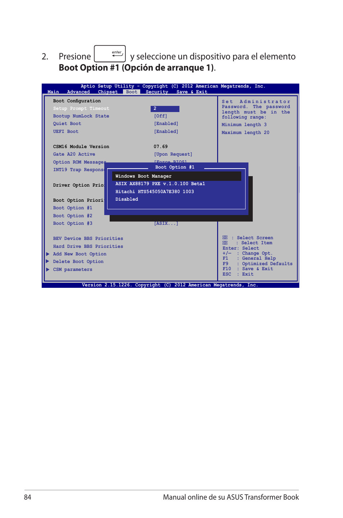Click arrow beside Delete Boot Option
Image resolution: width=343 pixels, height=518 pixels.
click(x=47, y=262)
